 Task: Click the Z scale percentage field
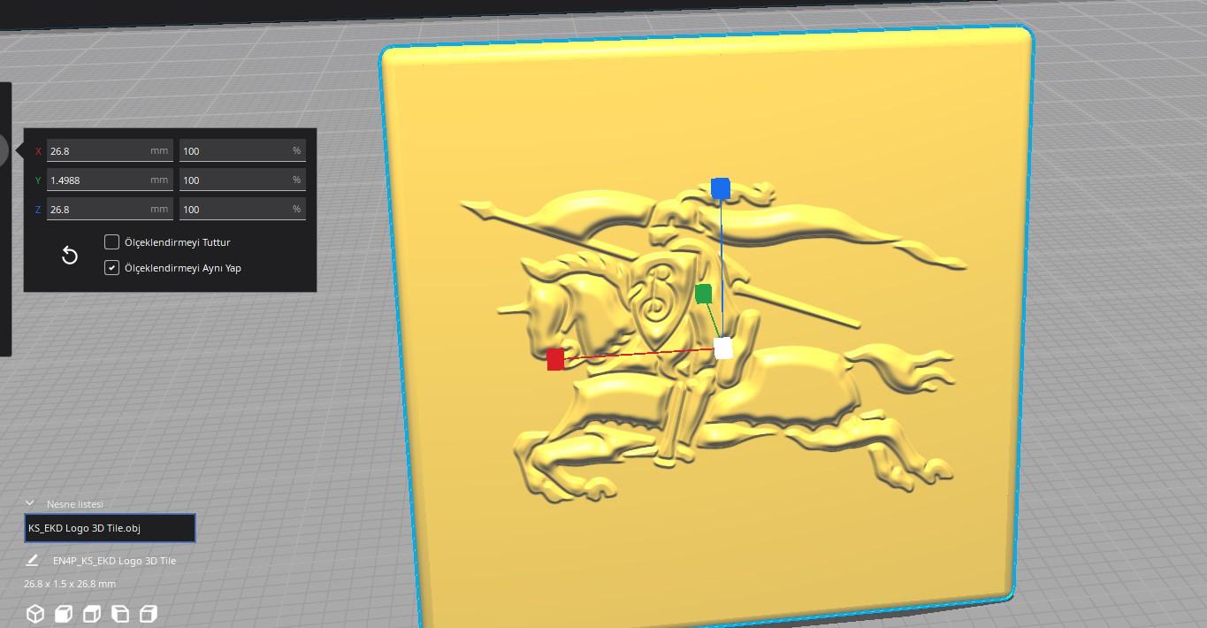pyautogui.click(x=242, y=209)
